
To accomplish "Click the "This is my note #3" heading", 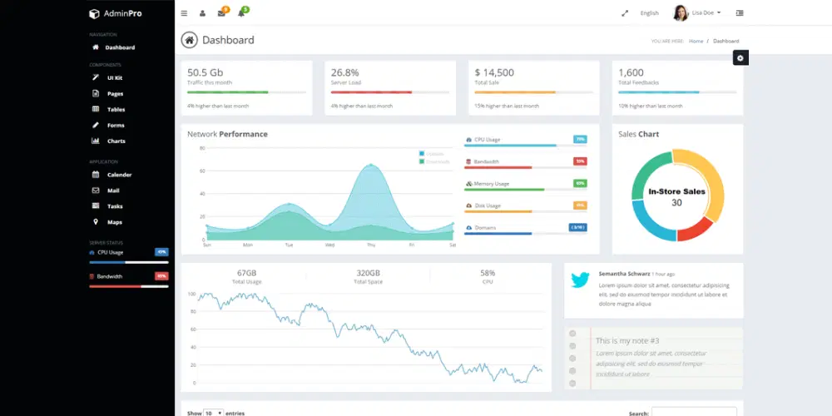I will (x=627, y=340).
